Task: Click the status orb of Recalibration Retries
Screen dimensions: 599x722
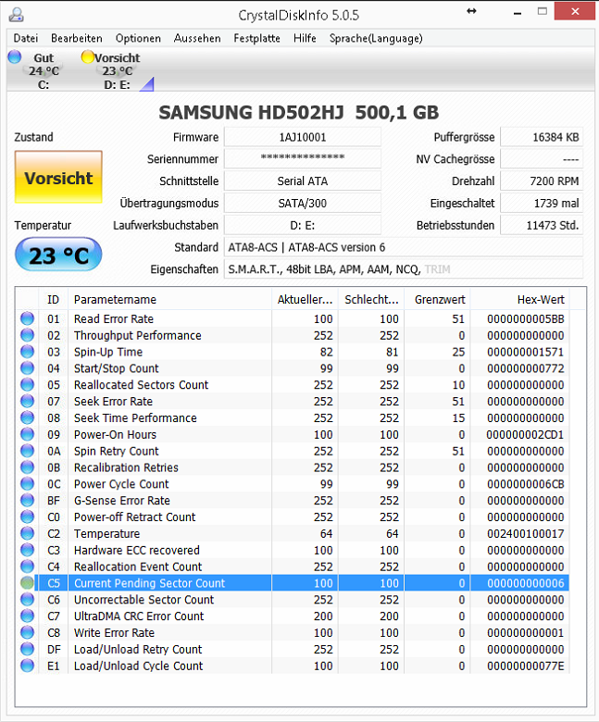Action: tap(27, 467)
